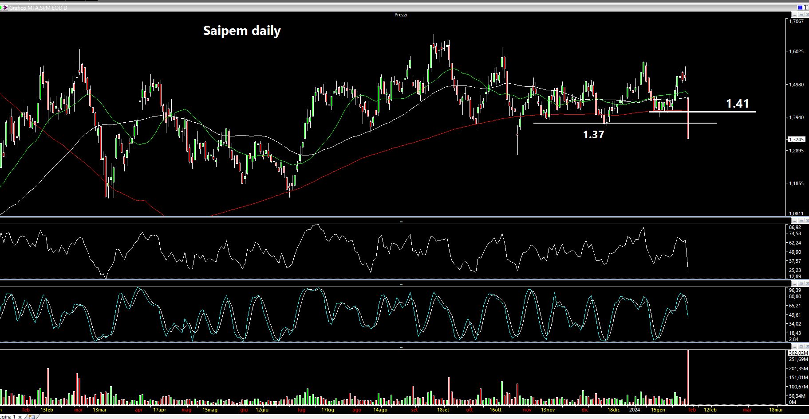The height and width of the screenshot is (419, 809).
Task: Close the Pagina 1 tab with its x
Action: point(20,417)
